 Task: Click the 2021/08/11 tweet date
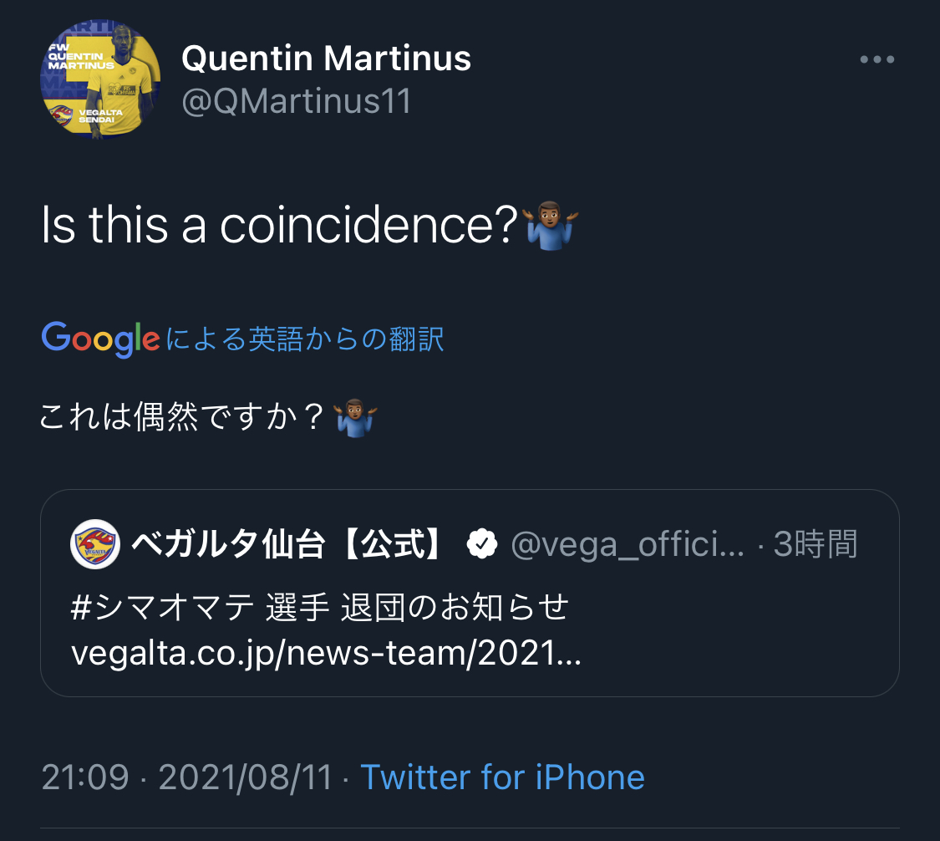[246, 777]
